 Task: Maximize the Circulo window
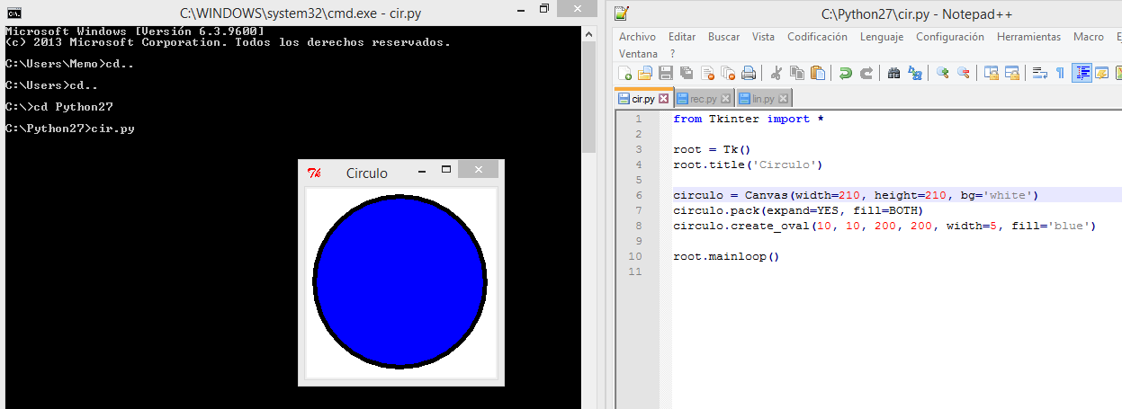pos(445,170)
